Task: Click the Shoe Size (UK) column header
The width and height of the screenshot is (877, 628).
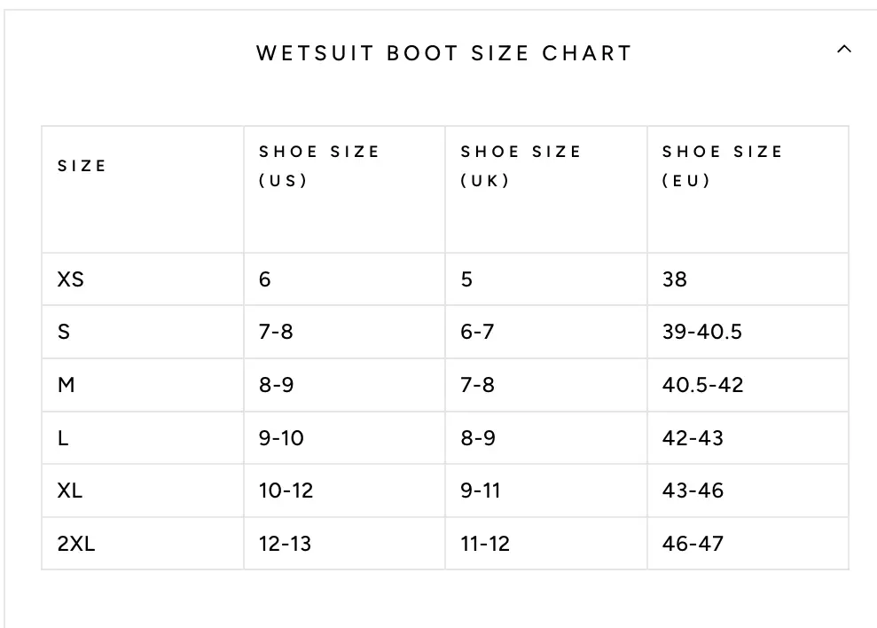Action: 521,166
